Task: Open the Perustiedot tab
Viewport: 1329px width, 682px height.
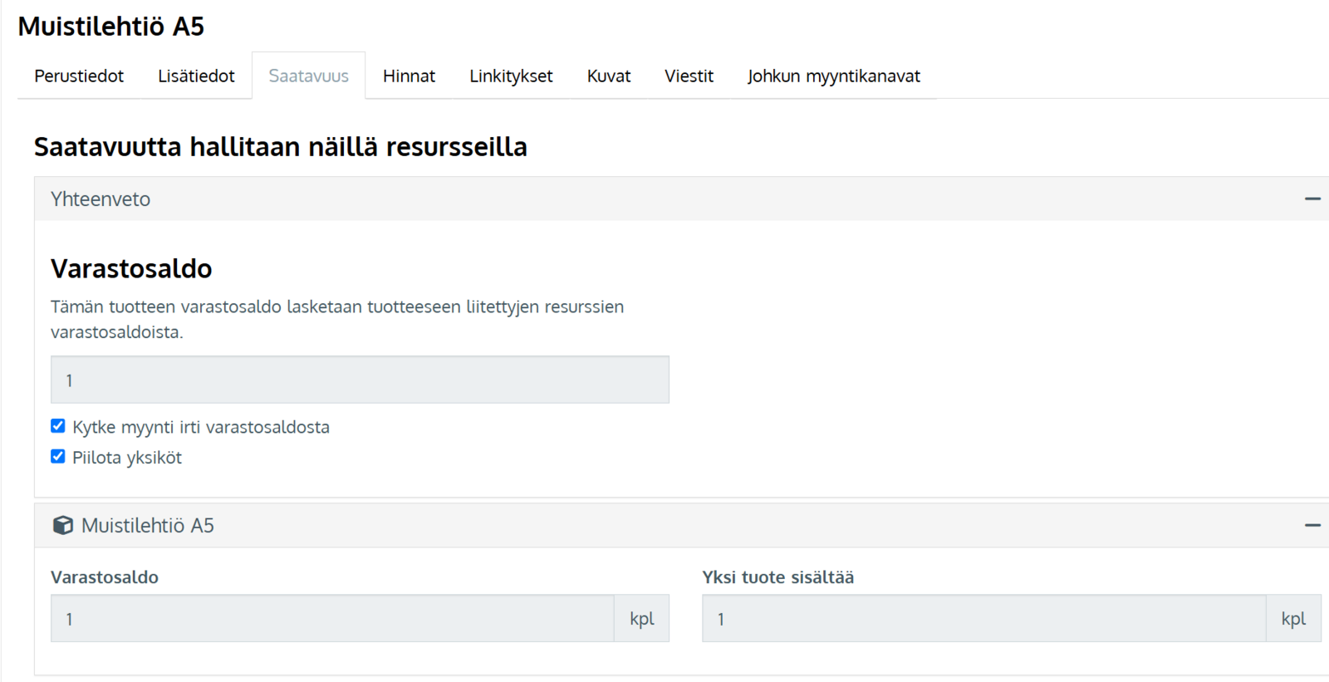Action: (79, 76)
